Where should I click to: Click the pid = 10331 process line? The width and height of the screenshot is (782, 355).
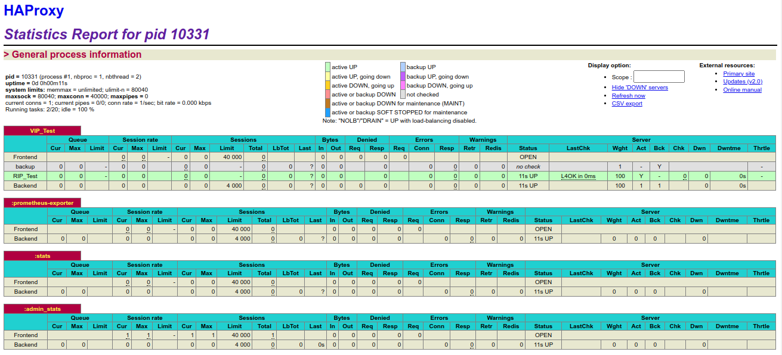(73, 77)
